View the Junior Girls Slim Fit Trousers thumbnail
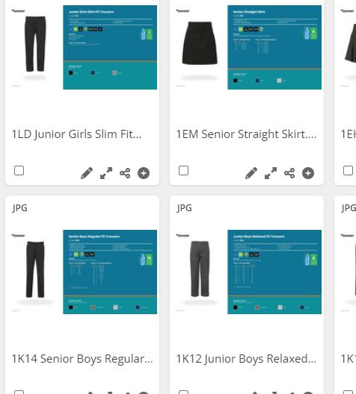The width and height of the screenshot is (356, 394). (x=84, y=47)
